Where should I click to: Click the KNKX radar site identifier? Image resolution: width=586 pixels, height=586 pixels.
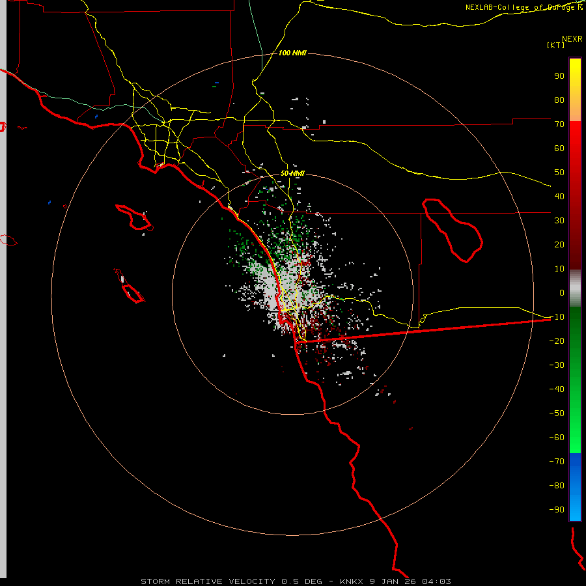[352, 581]
